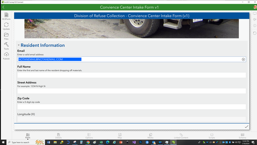Focus the Zip Code input field
Viewport: 257px width, 145px height.
[x=132, y=107]
